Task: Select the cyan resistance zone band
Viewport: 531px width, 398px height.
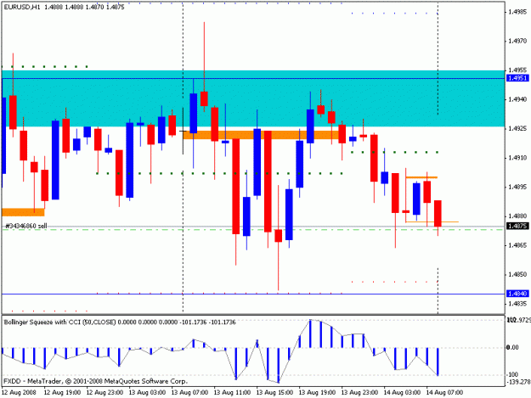Action: [x=253, y=98]
